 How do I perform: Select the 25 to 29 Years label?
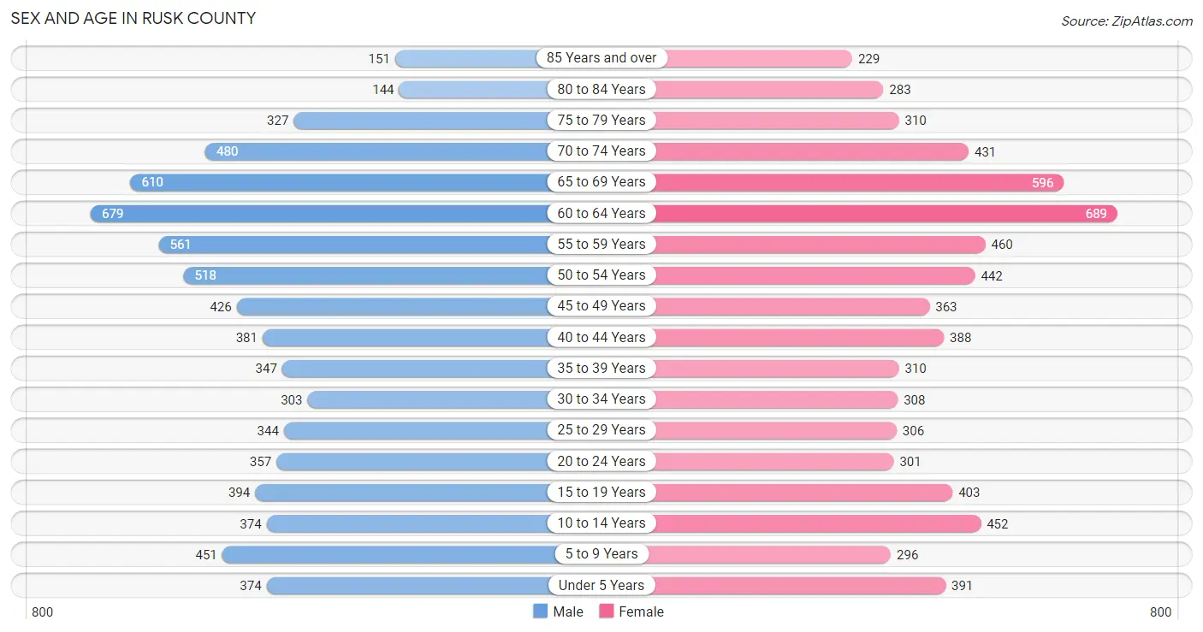click(601, 430)
